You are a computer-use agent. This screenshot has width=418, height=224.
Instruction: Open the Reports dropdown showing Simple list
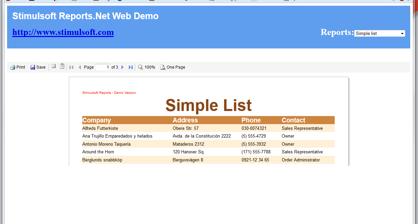click(380, 33)
